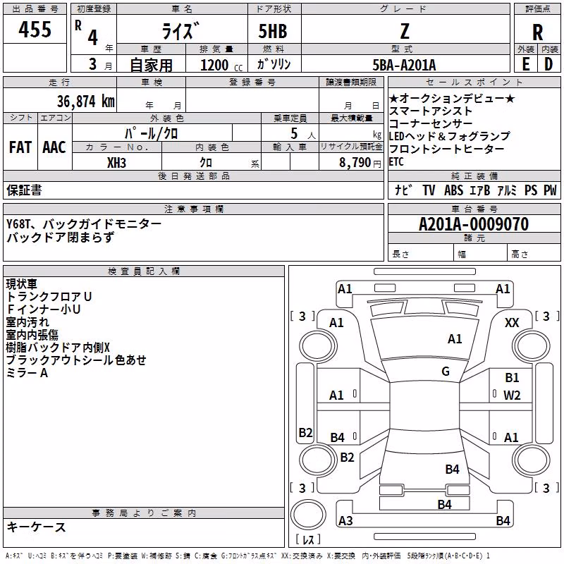Click ★オークションデビュー★ sales point
Screen dimensions: 564x564
point(452,98)
